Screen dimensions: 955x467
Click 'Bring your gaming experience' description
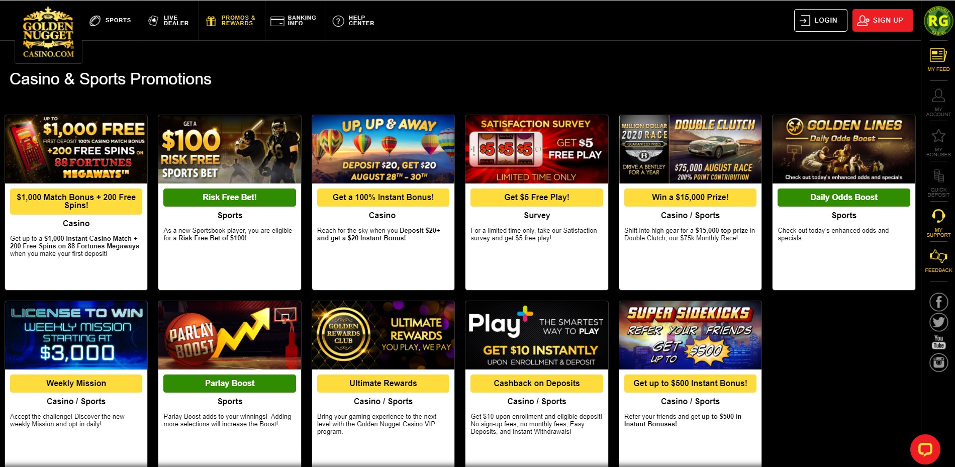coord(377,424)
